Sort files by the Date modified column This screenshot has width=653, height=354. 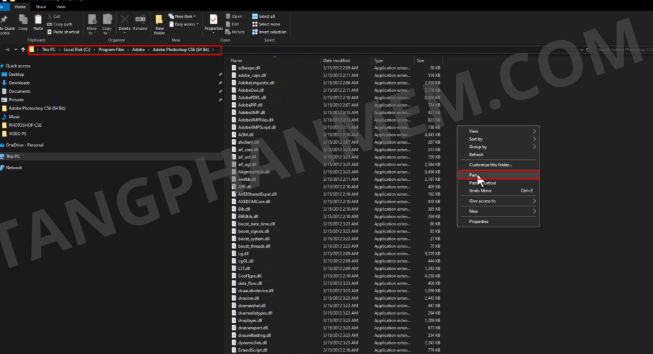(337, 60)
